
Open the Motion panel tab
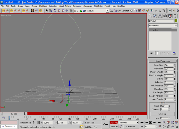(x=165, y=16)
